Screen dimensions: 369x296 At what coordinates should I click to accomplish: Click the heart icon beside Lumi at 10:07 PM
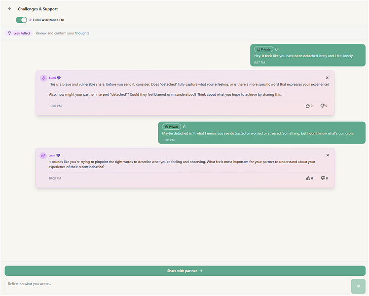[x=59, y=78]
